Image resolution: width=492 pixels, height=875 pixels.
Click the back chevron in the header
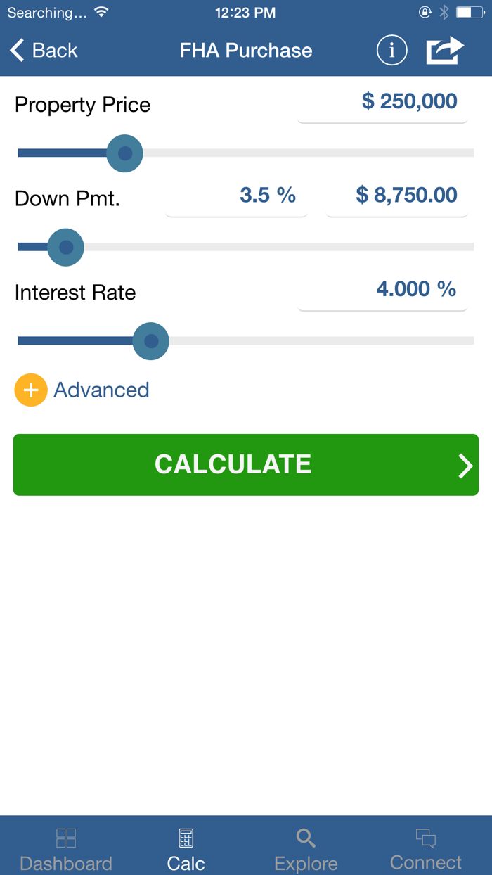tap(17, 50)
